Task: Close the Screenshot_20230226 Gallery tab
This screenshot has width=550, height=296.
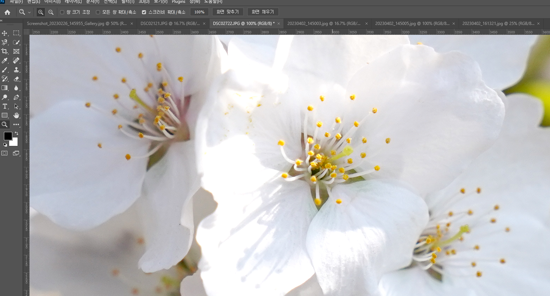Action: click(132, 24)
